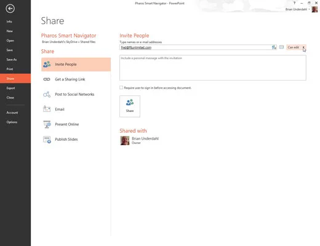This screenshot has width=320, height=246.
Task: Click the check names icon in address field
Action: 274,47
